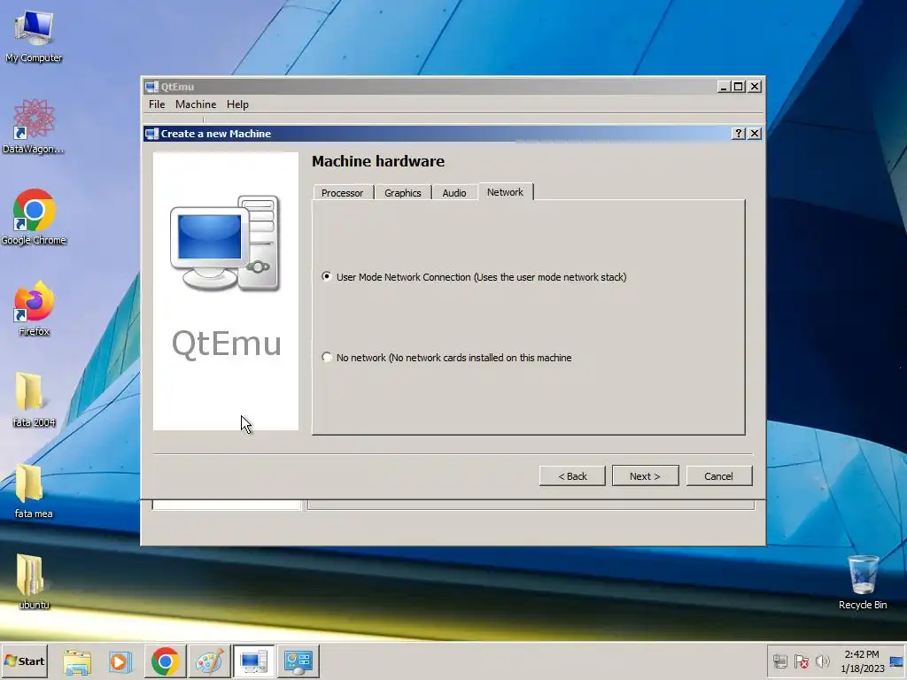Select the ubuntu folder on desktop

click(x=34, y=582)
